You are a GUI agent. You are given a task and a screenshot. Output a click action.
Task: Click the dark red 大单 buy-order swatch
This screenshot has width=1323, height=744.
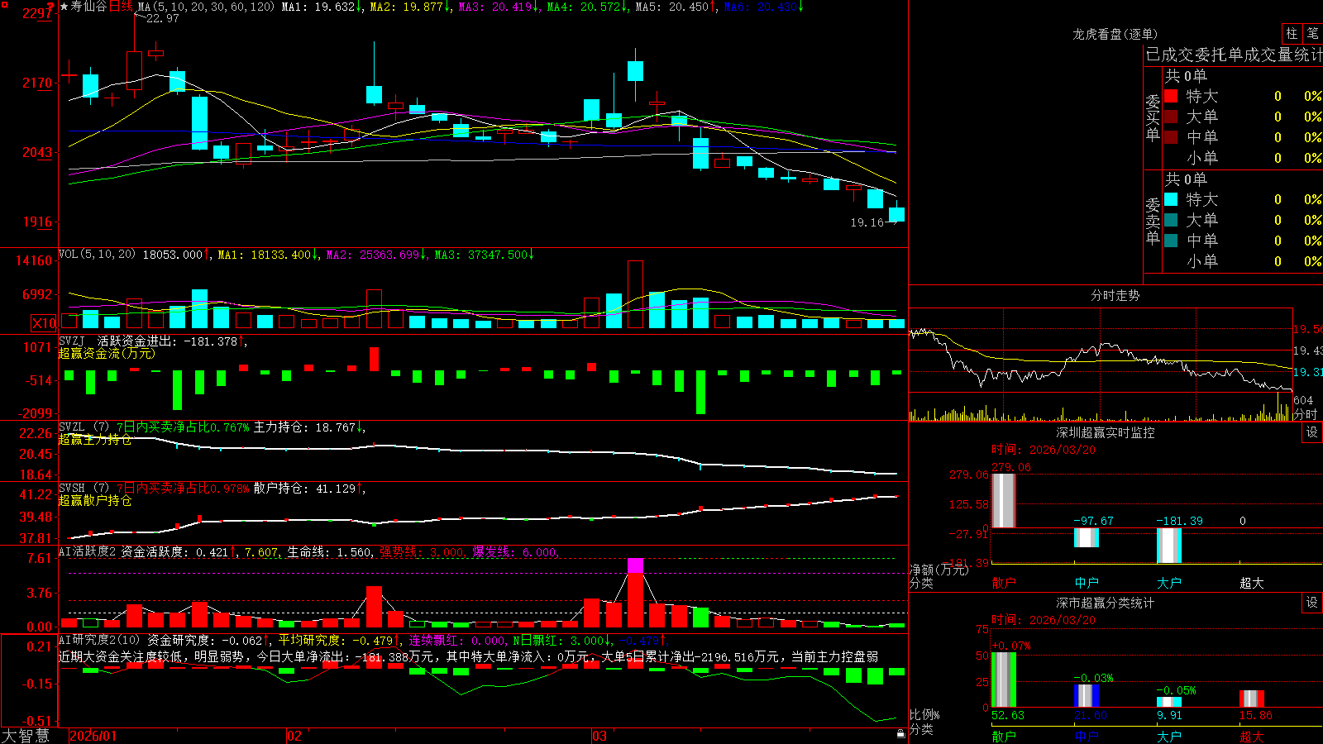[x=1171, y=117]
